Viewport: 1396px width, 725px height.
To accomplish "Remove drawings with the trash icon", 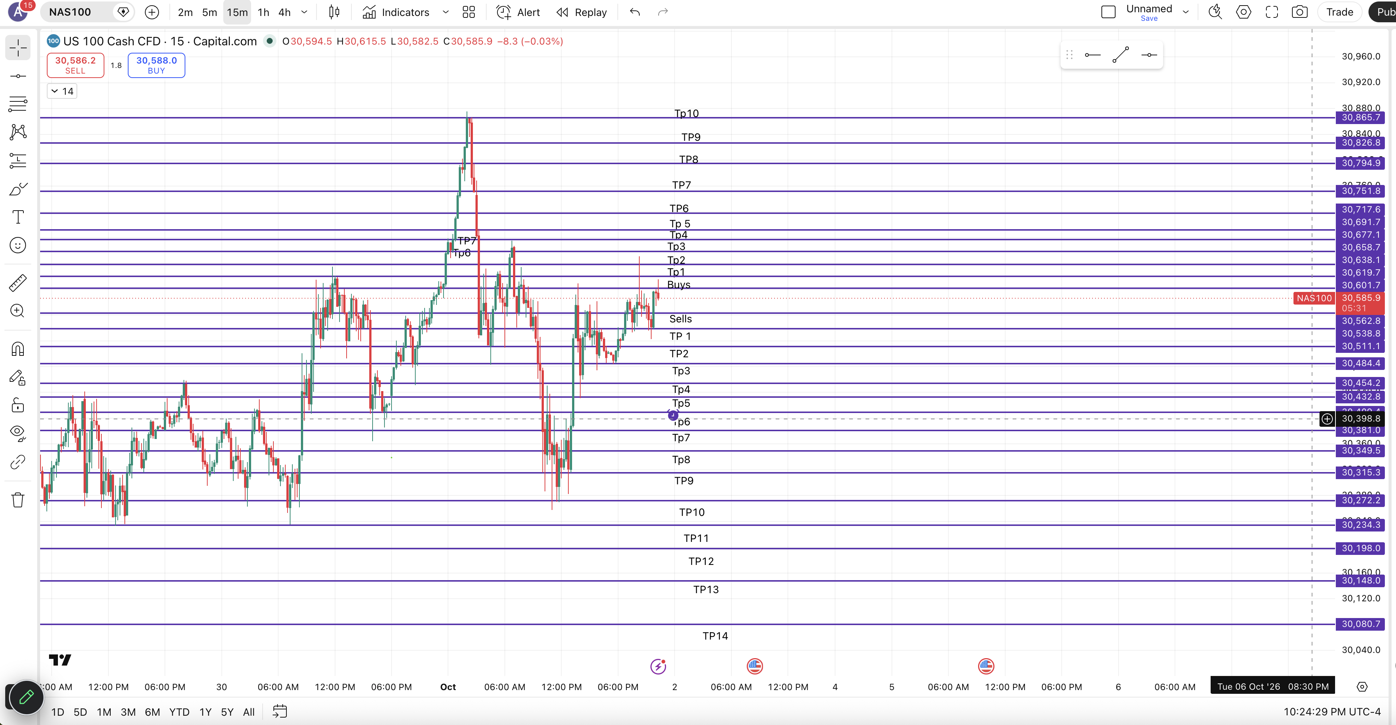I will pyautogui.click(x=18, y=500).
